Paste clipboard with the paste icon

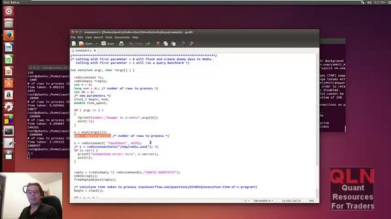point(174,44)
